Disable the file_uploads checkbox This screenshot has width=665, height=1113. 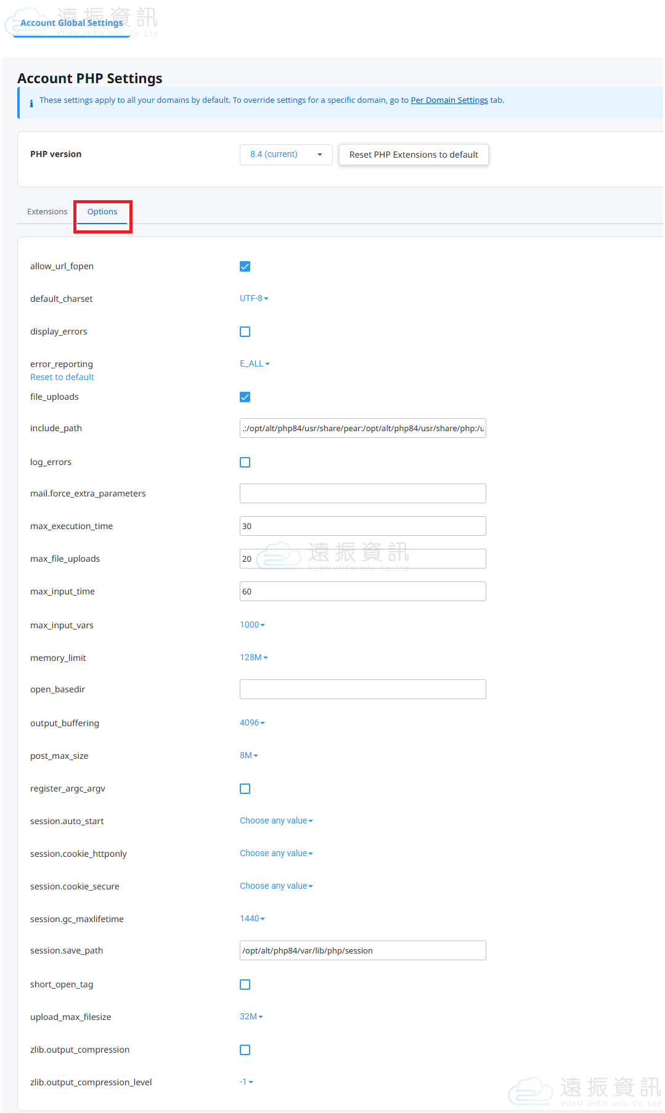coord(245,397)
